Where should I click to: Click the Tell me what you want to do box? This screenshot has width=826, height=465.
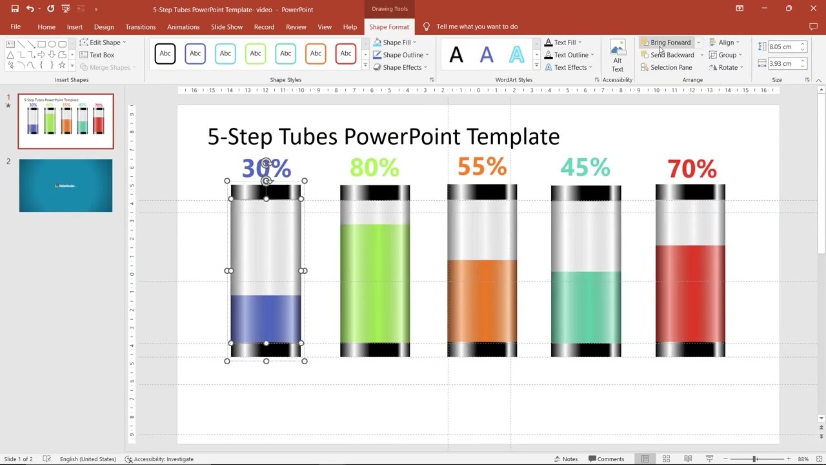tap(477, 27)
